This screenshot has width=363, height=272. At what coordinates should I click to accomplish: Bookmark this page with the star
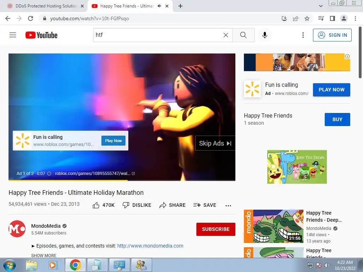[307, 18]
